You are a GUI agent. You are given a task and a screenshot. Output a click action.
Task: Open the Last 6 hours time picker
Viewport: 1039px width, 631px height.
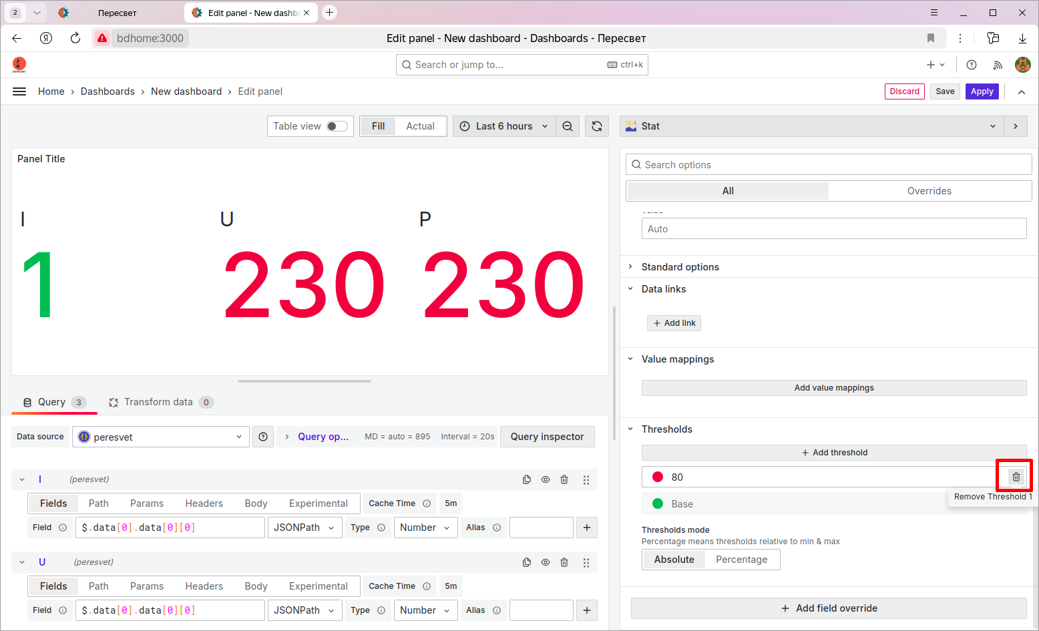pos(504,126)
